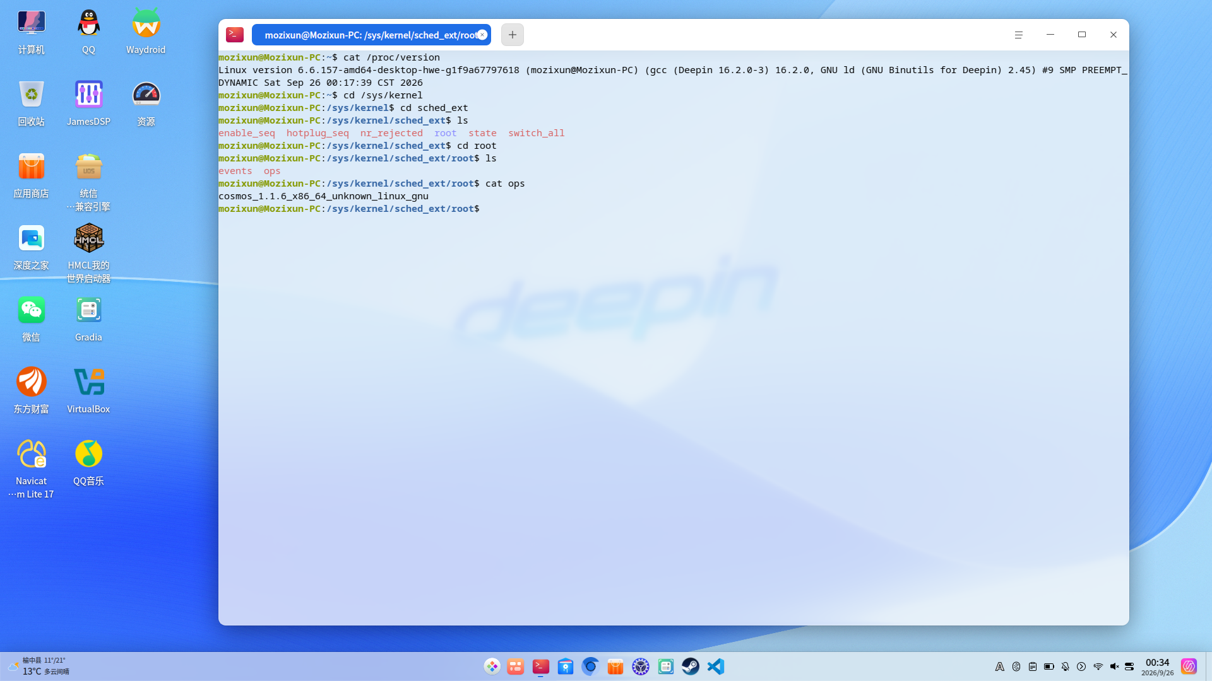This screenshot has height=681, width=1212.
Task: Open the weather widget showing 13°C
Action: (x=39, y=666)
